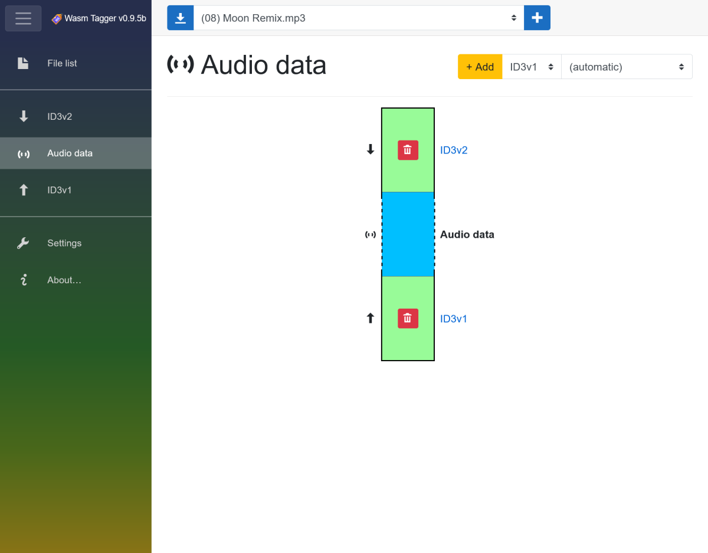
Task: Click the up arrow beside the ID3v1 block
Action: (x=371, y=318)
